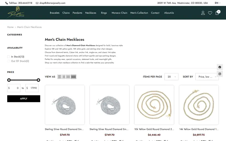Click the maximum price input field

coord(32,88)
